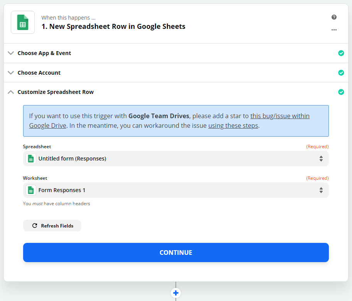
Task: Expand the Choose Account section chevron
Action: coord(11,73)
